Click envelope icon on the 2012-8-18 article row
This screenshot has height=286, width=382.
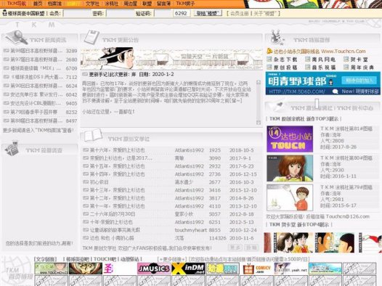click(x=86, y=214)
